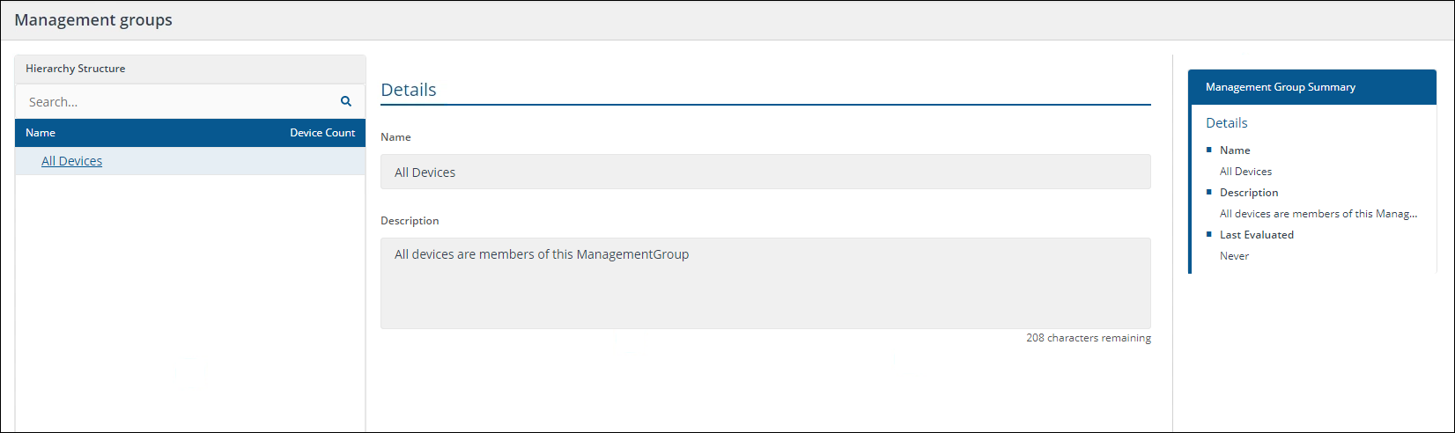Sort by the Device Count column header
Image resolution: width=1455 pixels, height=433 pixels.
(x=322, y=133)
